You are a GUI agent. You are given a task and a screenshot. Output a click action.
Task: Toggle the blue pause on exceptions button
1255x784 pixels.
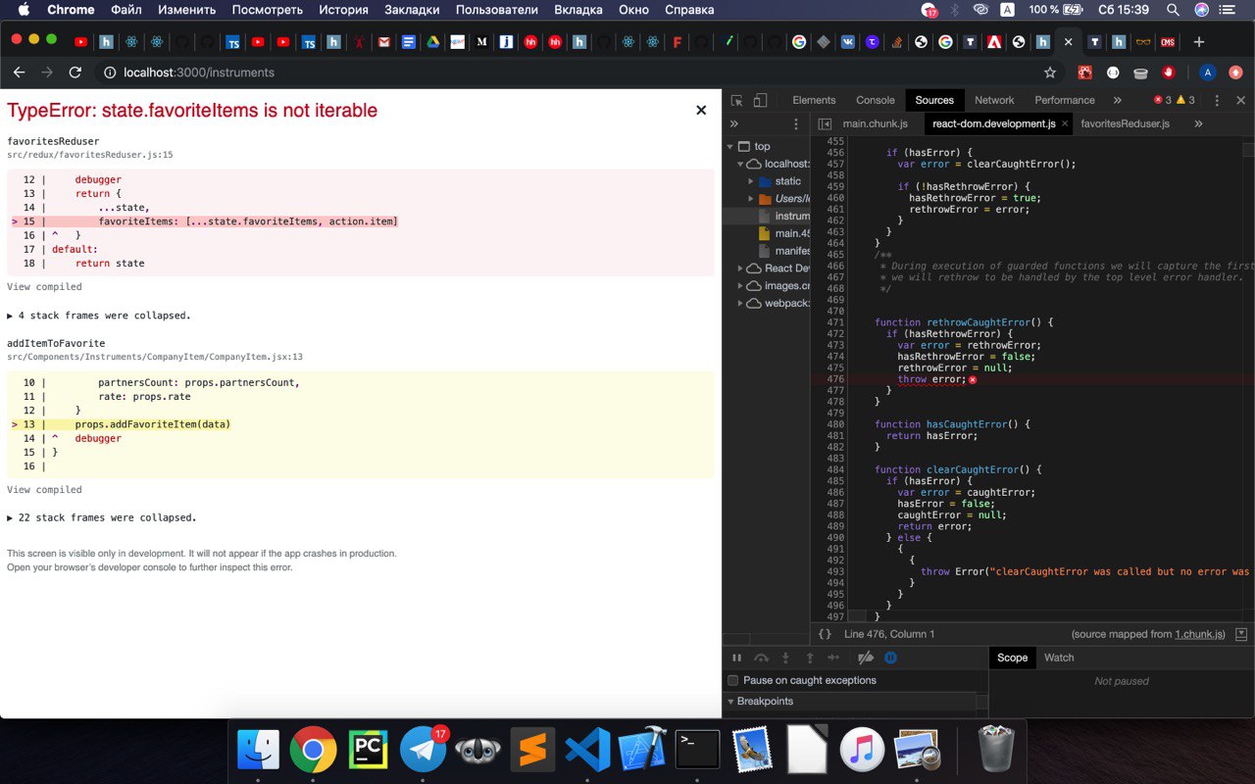coord(891,658)
